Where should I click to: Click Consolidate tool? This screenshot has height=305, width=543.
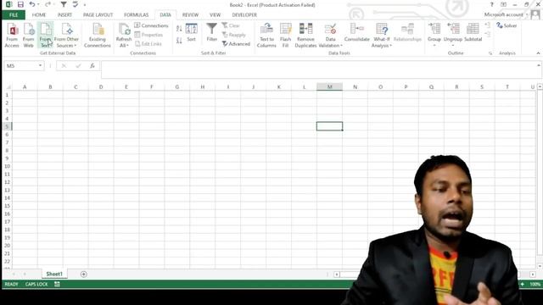[x=356, y=33]
